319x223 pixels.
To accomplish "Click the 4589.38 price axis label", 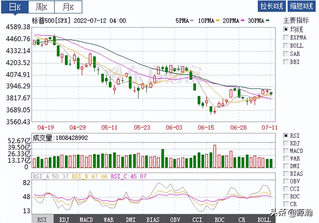I will pyautogui.click(x=18, y=27).
